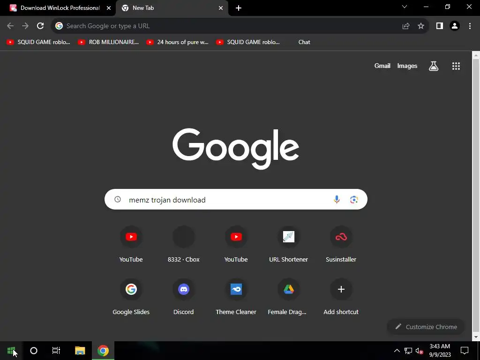Open Cortana search circle on taskbar
480x360 pixels.
(34, 351)
